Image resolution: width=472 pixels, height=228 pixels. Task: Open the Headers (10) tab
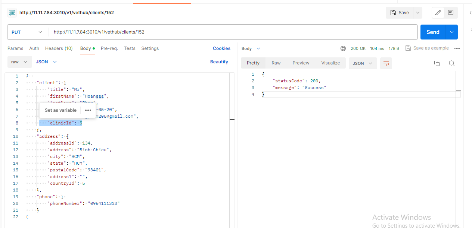click(59, 48)
